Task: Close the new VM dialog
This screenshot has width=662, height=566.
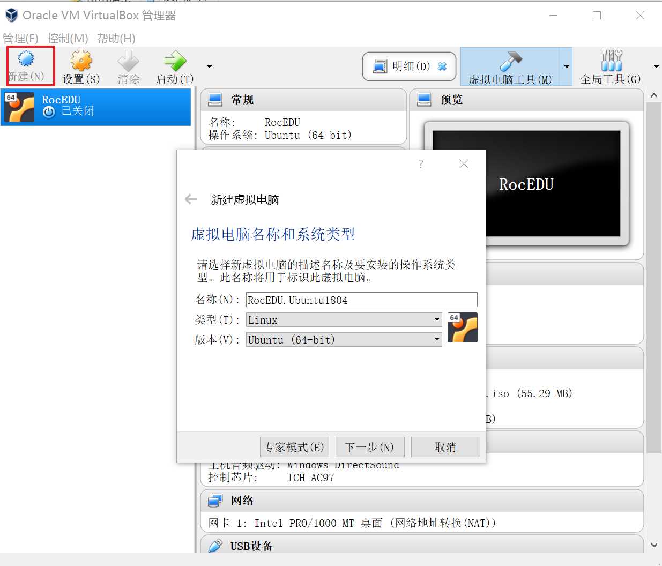Action: click(x=464, y=163)
